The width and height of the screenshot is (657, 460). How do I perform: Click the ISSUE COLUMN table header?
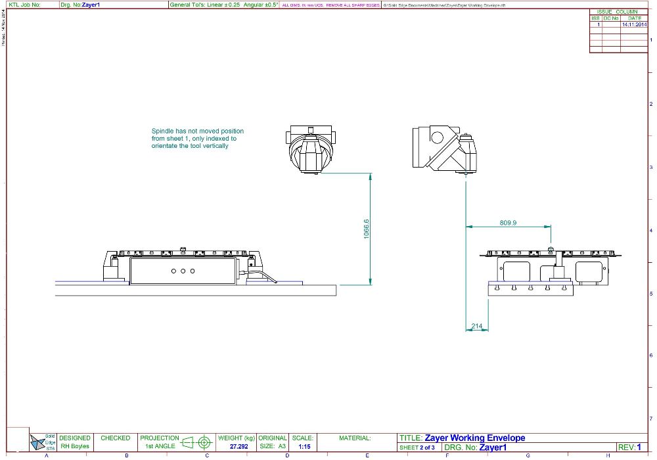(613, 12)
